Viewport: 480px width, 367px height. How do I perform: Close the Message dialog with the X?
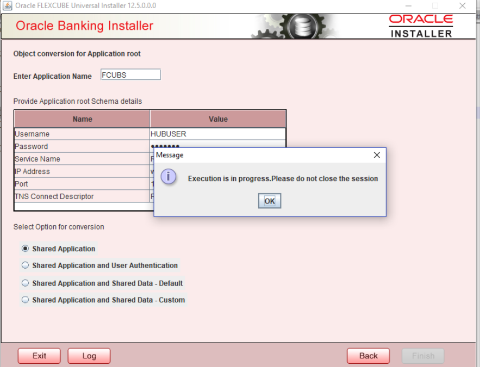click(x=377, y=155)
